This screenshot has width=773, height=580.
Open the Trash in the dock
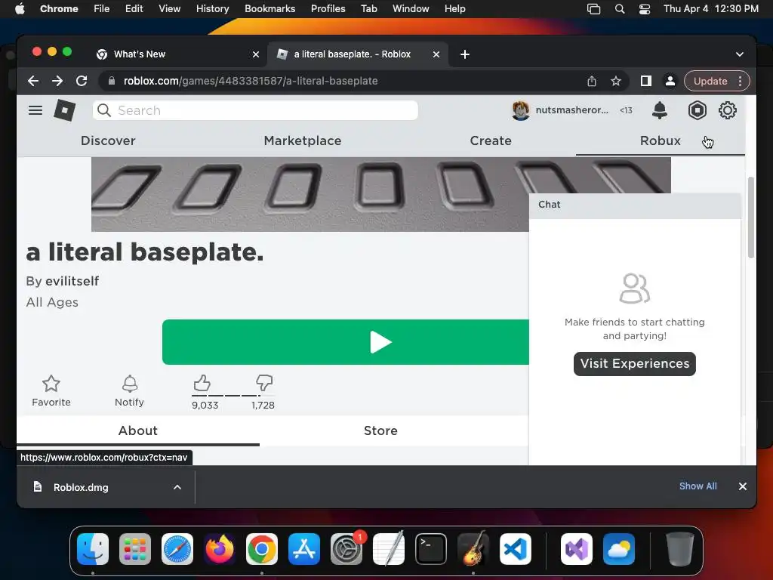click(680, 549)
